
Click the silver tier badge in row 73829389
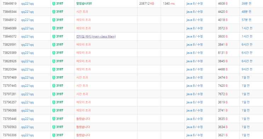tap(54, 53)
